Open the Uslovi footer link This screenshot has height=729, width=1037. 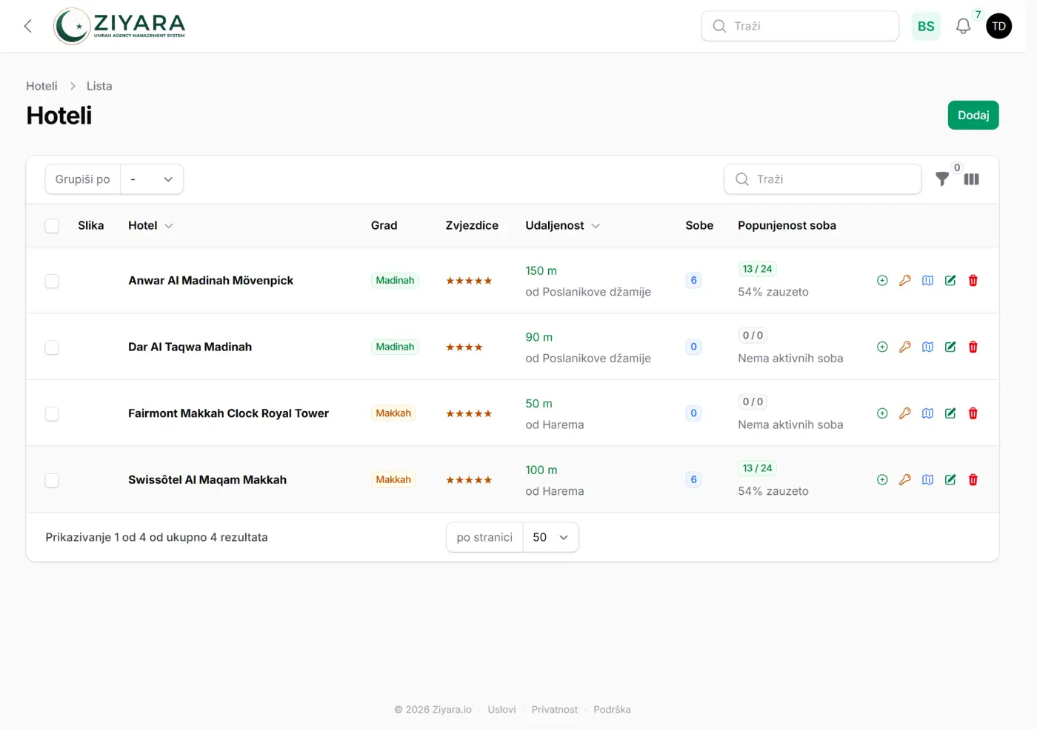click(501, 710)
